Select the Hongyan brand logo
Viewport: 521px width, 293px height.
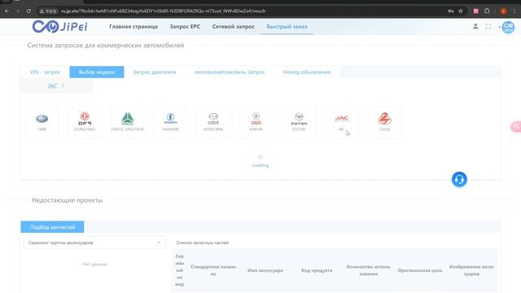click(213, 121)
